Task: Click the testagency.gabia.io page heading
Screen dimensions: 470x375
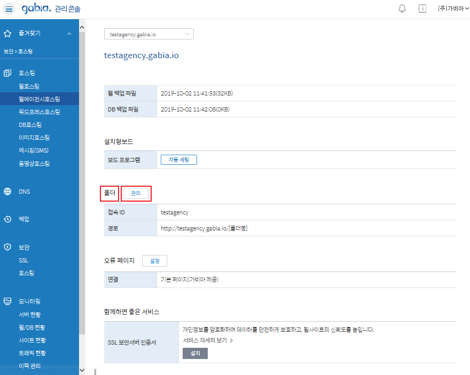Action: tap(141, 55)
